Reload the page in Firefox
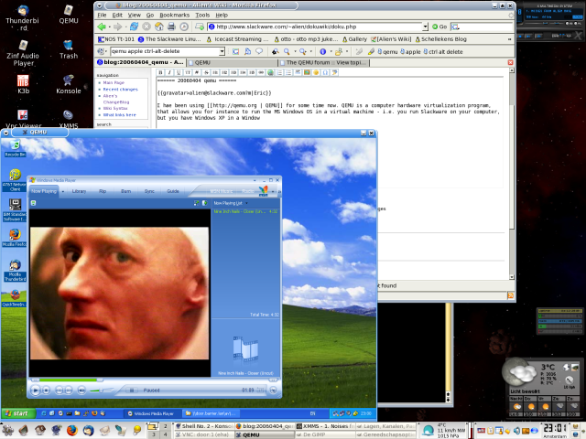The width and height of the screenshot is (586, 439). click(x=134, y=27)
